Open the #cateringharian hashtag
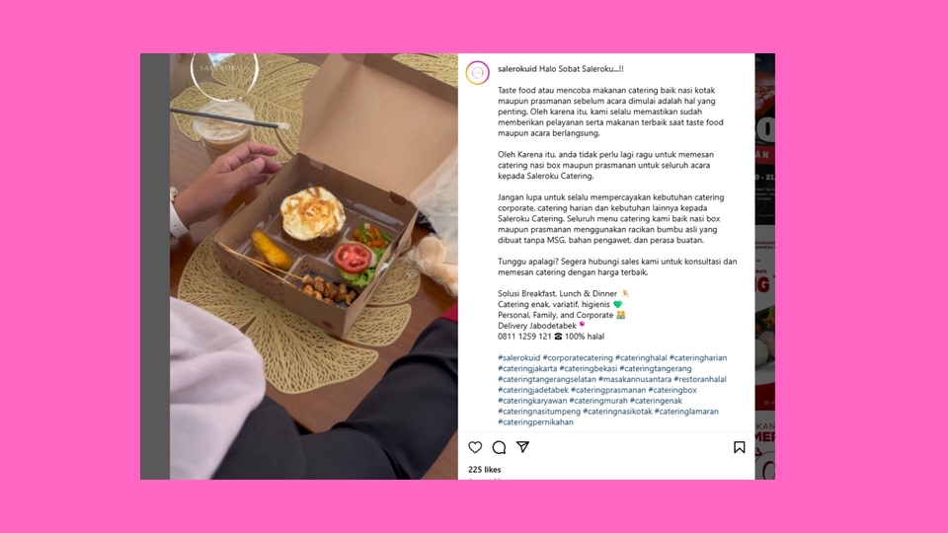Screen dimensions: 948x533 pyautogui.click(x=698, y=357)
